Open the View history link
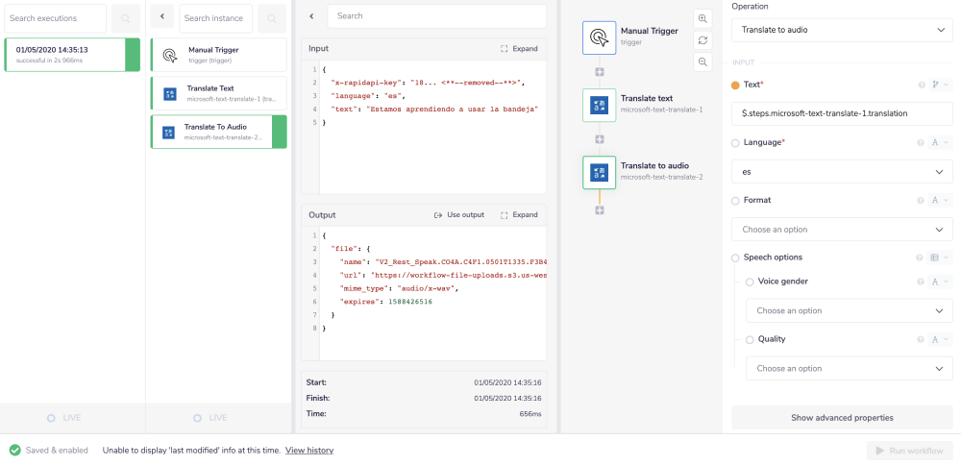Screen dimensions: 961x466 tap(309, 450)
